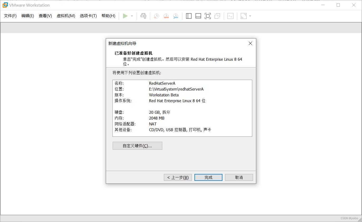The width and height of the screenshot is (362, 222).
Task: Expand the stretch display dropdown arrow
Action: pos(250,16)
